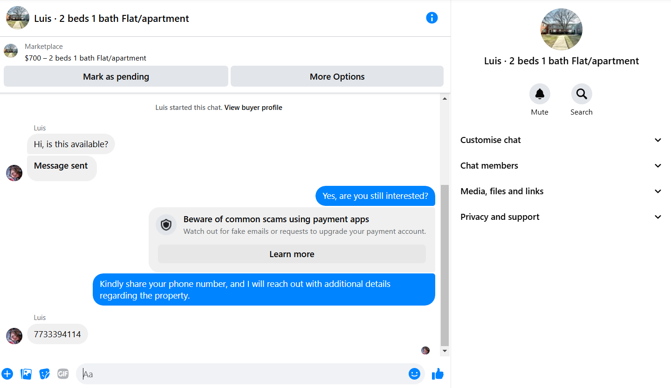Open More Options for the listing

337,76
